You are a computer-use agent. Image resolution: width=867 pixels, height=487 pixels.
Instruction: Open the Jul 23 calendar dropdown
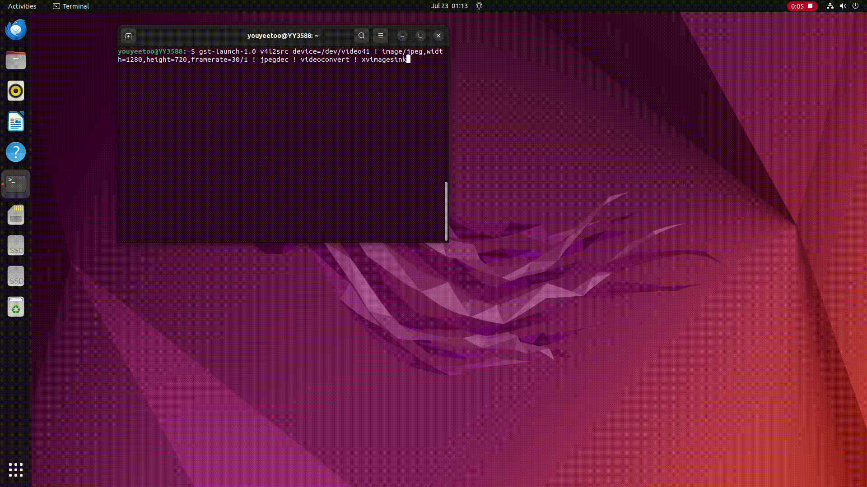pos(449,6)
